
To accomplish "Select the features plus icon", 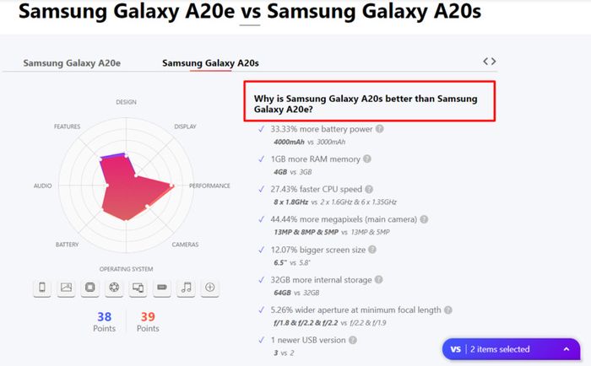I will click(210, 288).
